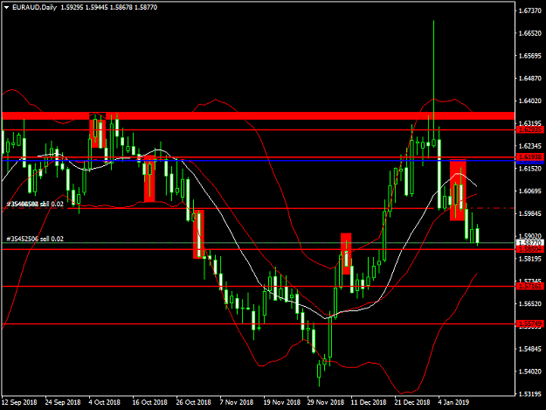Click the 1.65695 price scale label
The image size is (546, 410).
(x=530, y=56)
